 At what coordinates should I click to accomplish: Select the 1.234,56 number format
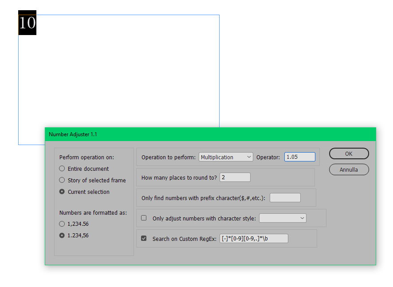coord(62,235)
